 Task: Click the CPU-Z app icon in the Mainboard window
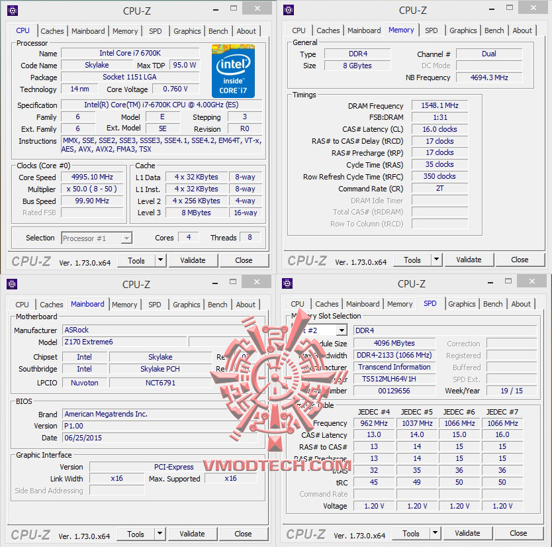click(x=12, y=284)
